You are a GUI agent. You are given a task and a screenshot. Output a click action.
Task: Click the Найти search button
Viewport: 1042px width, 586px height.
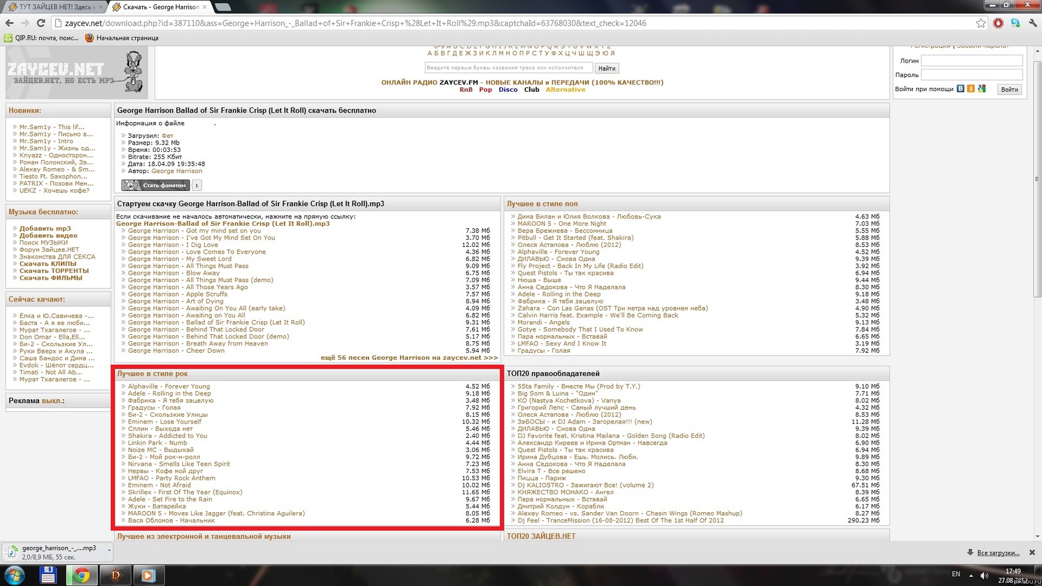coord(607,68)
